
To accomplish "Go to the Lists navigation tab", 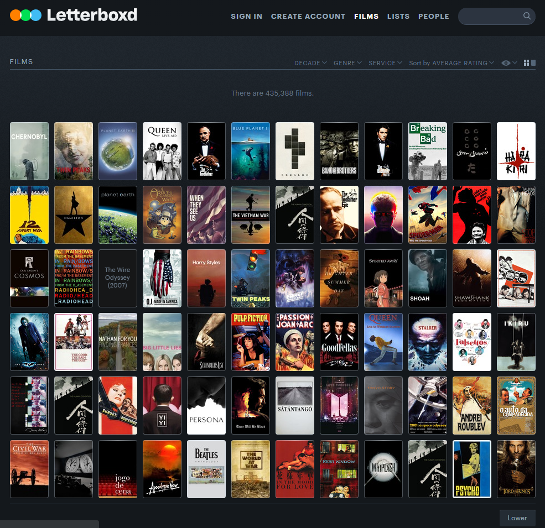I will pos(398,17).
